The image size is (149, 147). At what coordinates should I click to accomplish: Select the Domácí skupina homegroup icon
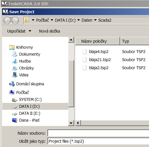12,84
